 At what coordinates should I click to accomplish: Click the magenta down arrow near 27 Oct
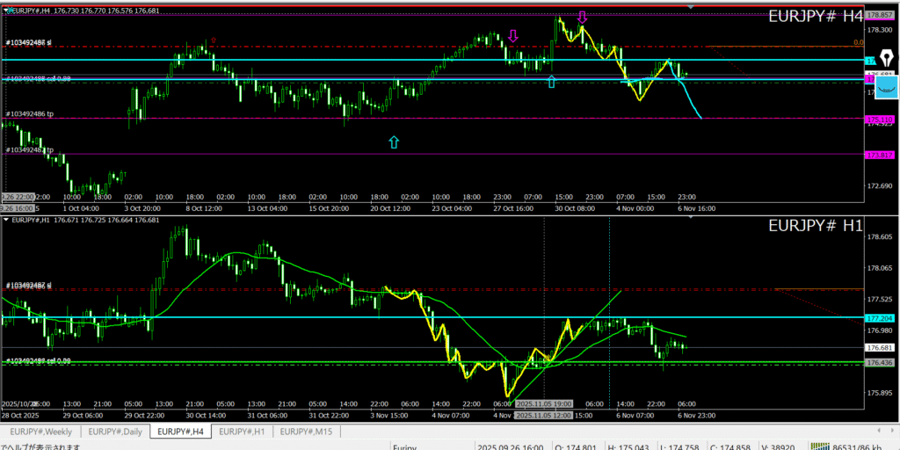[x=513, y=36]
